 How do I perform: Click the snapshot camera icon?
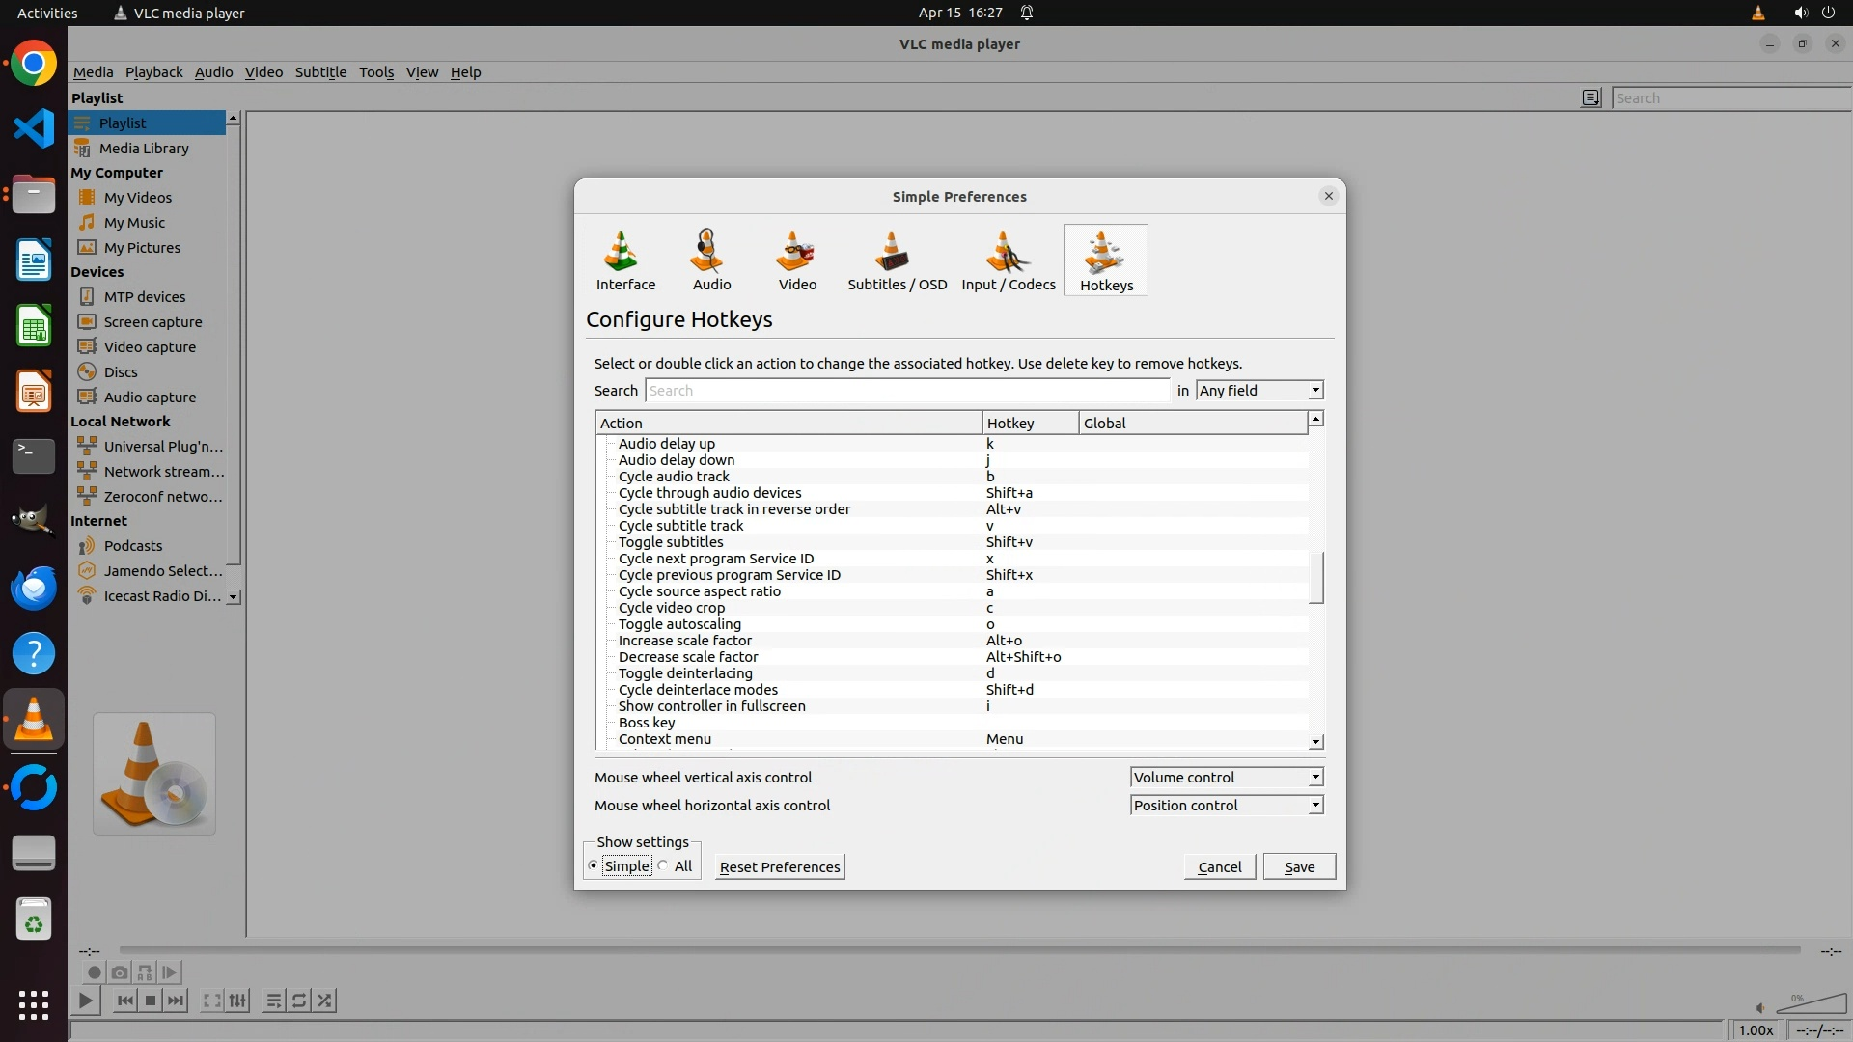[x=120, y=973]
